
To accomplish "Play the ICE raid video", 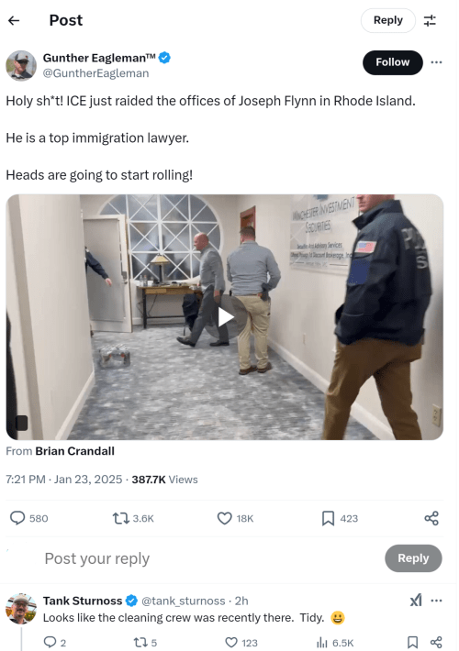I will pyautogui.click(x=225, y=317).
